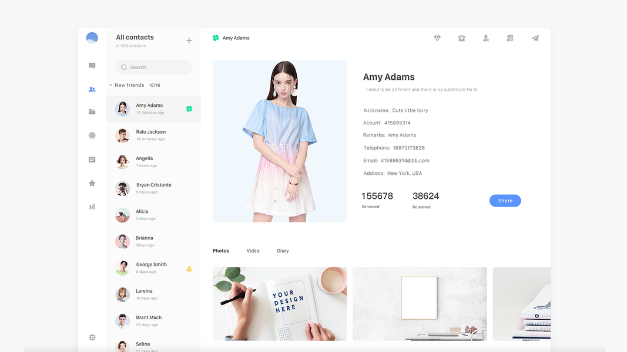Click the Amy Adams profile name heading
Viewport: 627px width, 352px height.
point(388,77)
